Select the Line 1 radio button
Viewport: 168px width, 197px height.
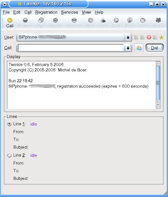pos(9,124)
